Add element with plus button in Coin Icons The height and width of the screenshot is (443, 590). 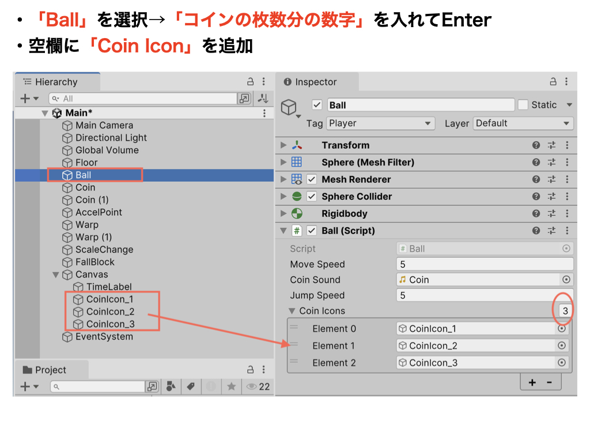click(532, 382)
